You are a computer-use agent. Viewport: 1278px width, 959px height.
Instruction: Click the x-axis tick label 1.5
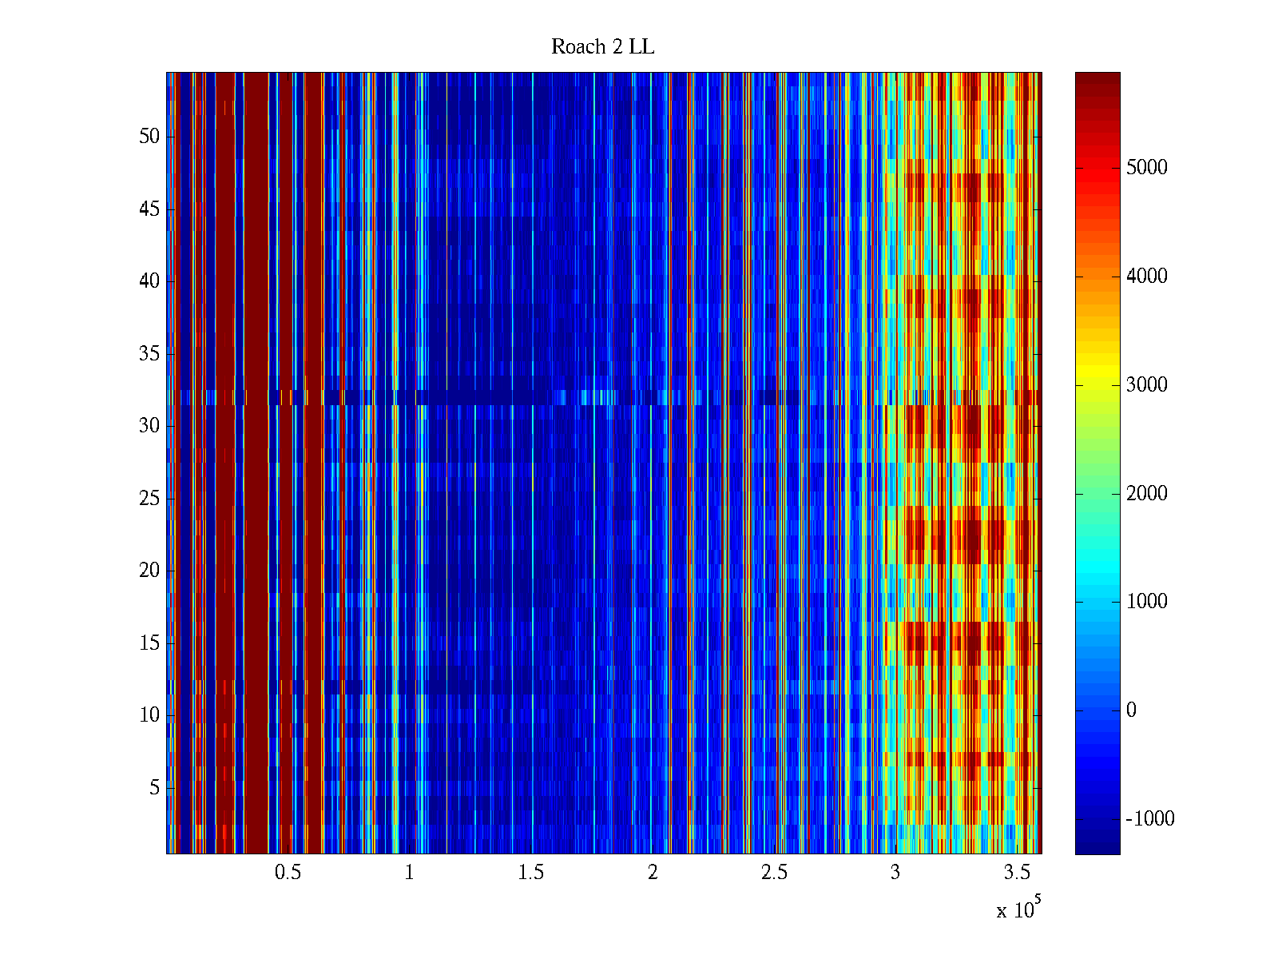(530, 873)
